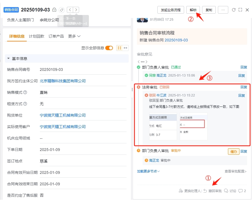Screen dimensions: 252x200
Task: Click the ellipsis dots under 审批意见
Action: [x=143, y=62]
